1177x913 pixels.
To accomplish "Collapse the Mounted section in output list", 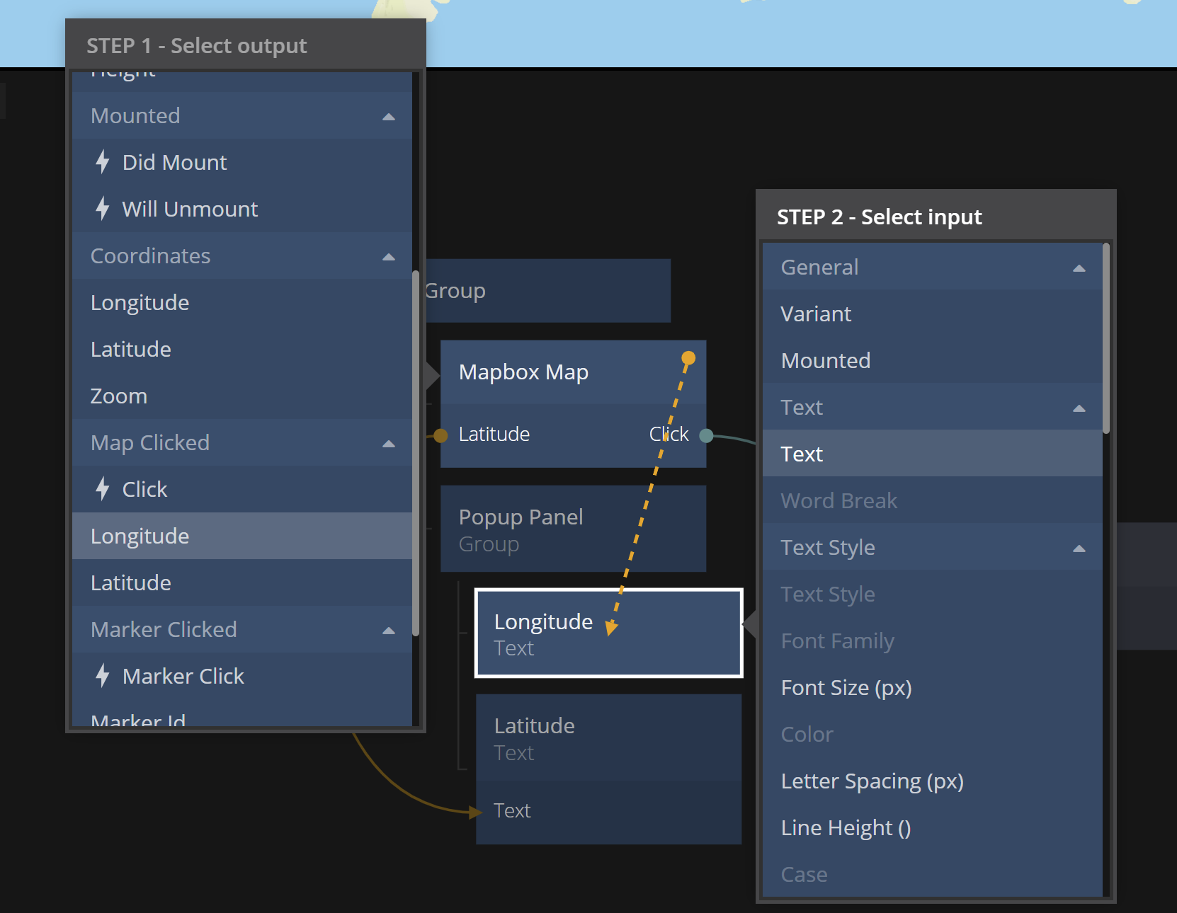I will pos(388,116).
